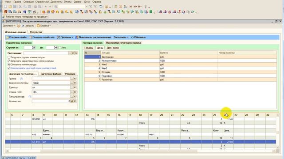This screenshot has width=284, height=159.
Task: Select the Розничная price type row
Action: [181, 79]
